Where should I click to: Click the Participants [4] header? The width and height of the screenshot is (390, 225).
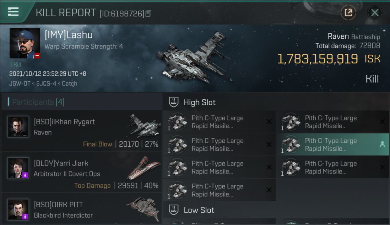38,102
